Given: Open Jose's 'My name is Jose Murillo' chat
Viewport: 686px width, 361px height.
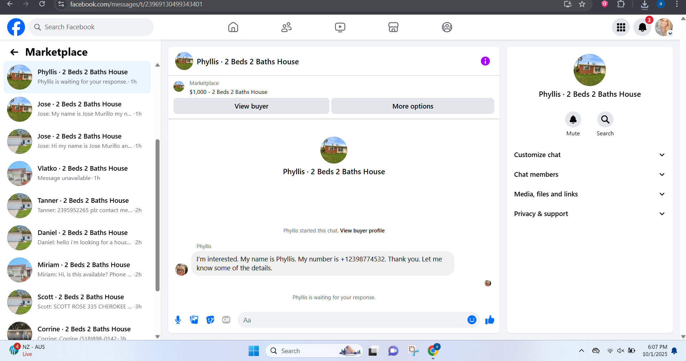Looking at the screenshot, I should coord(77,109).
